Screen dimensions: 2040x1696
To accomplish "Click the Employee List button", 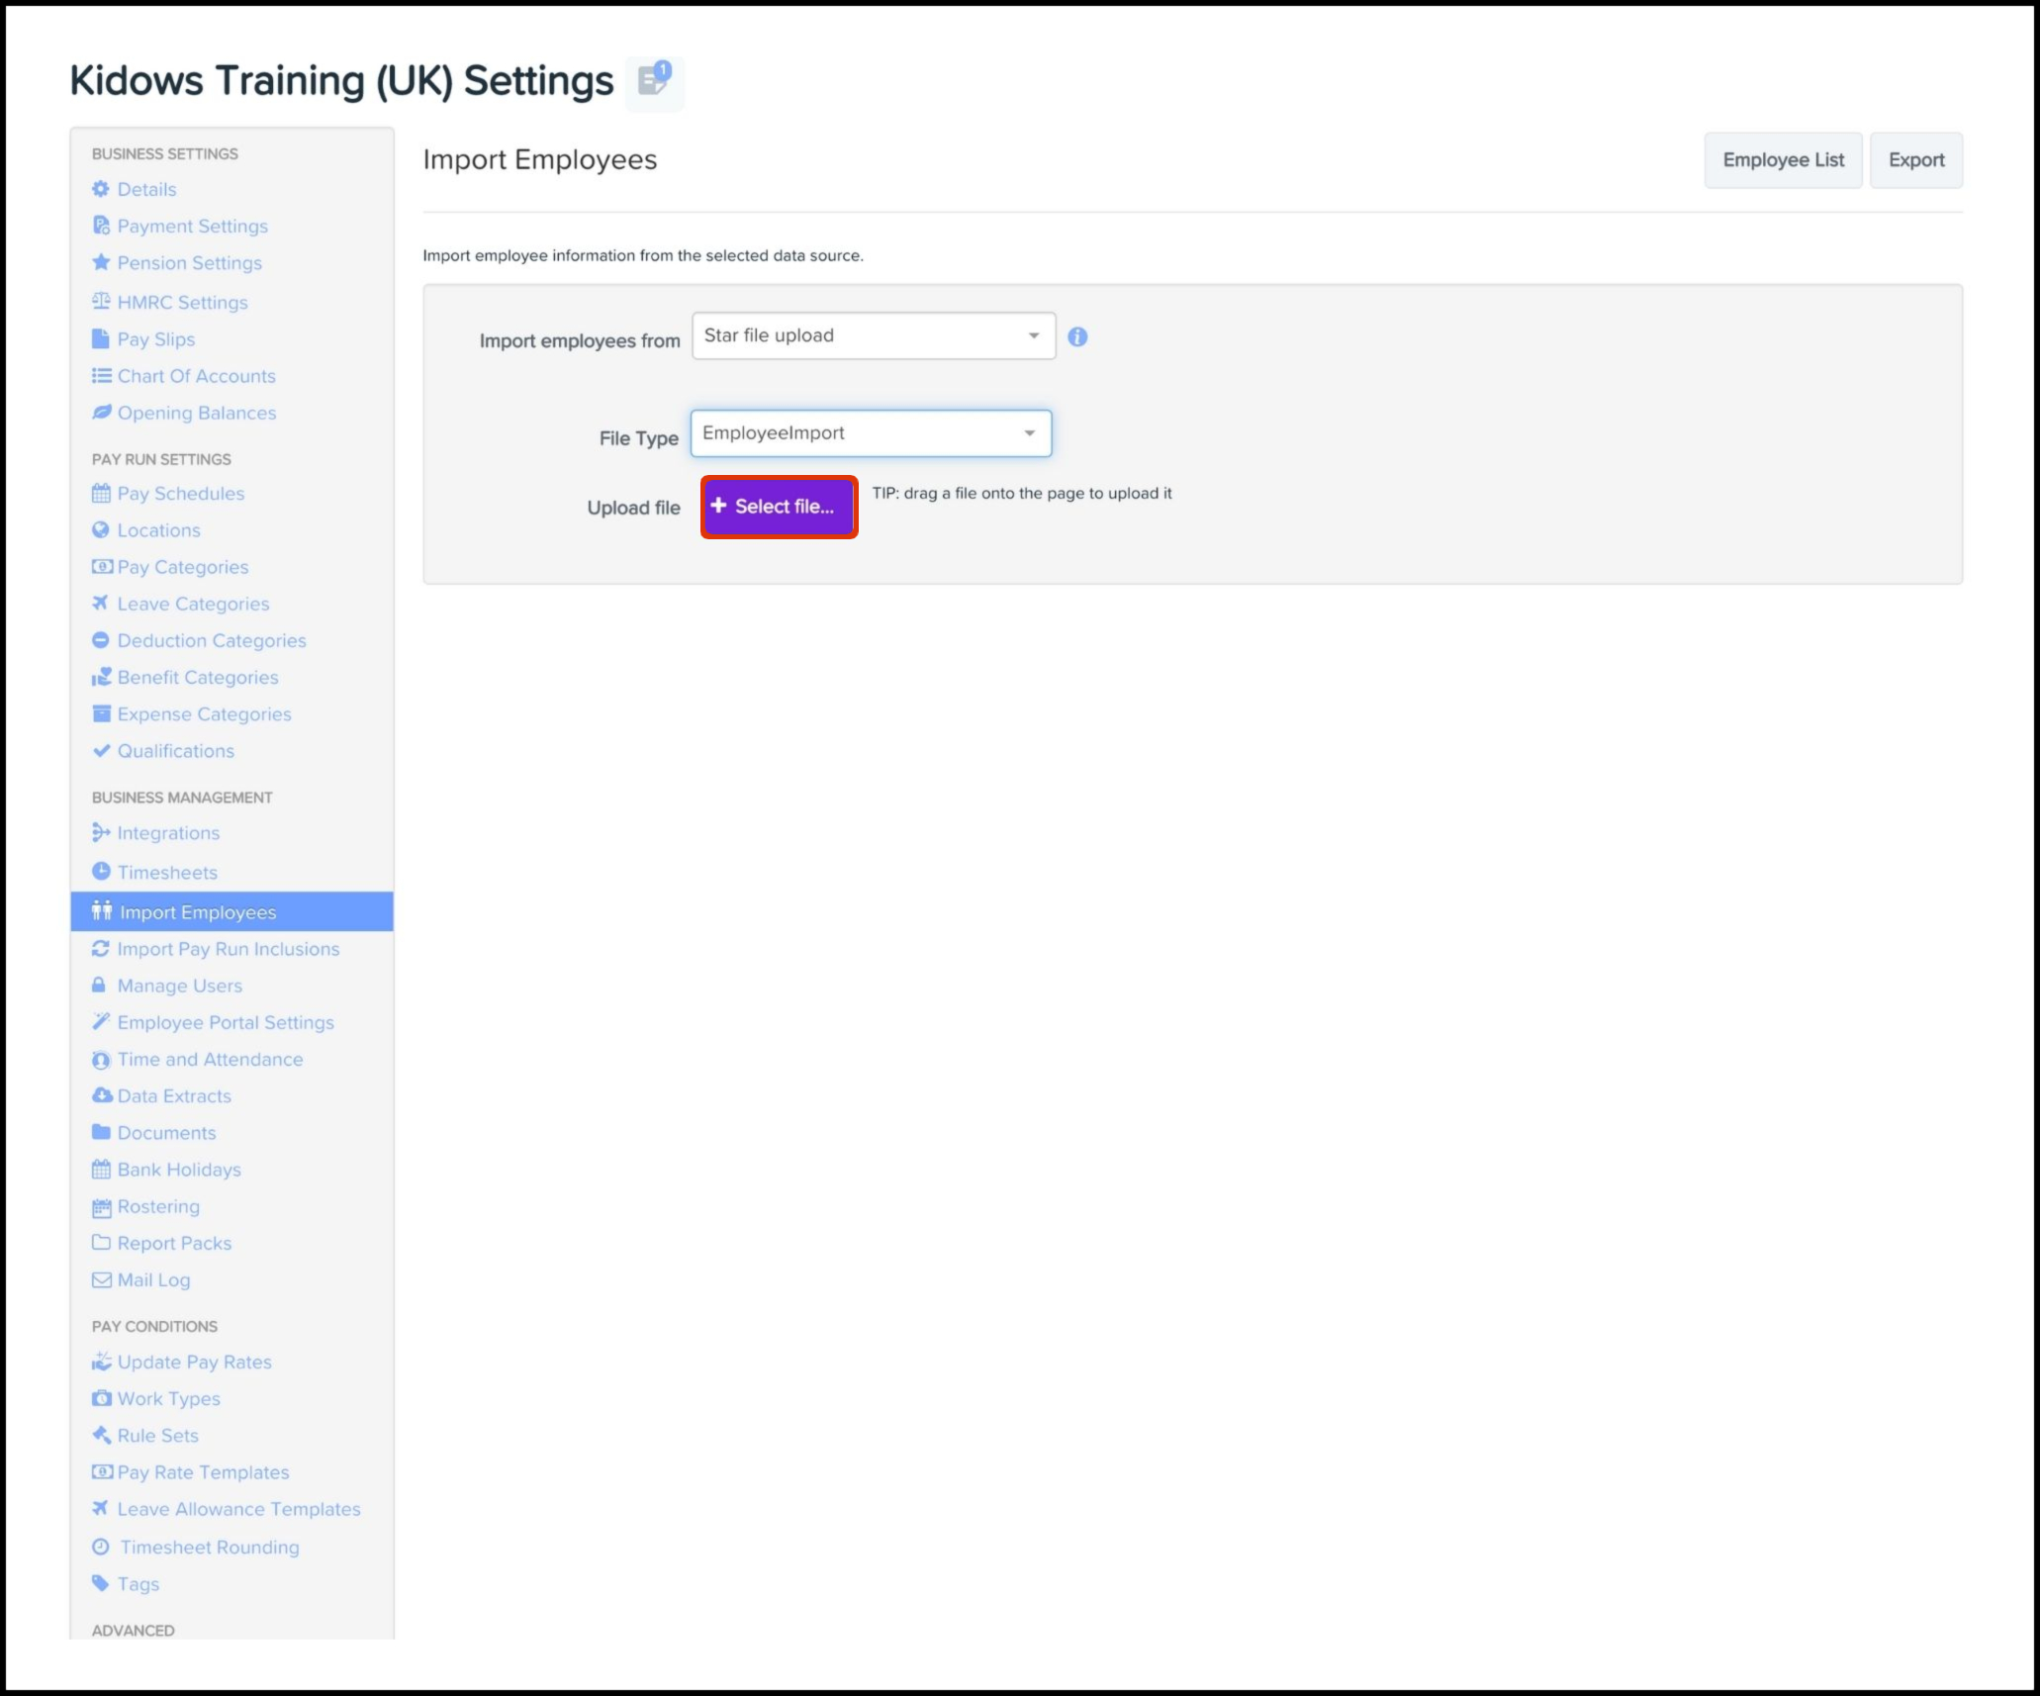I will click(1782, 160).
